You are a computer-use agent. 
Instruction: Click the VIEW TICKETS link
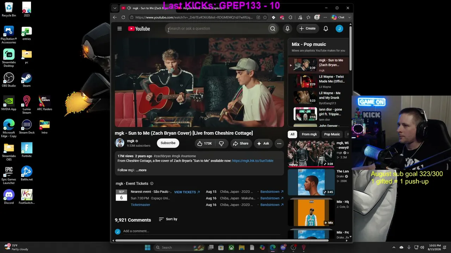tap(187, 192)
